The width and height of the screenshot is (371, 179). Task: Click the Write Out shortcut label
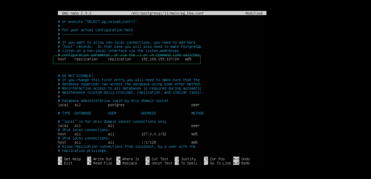pos(102,159)
